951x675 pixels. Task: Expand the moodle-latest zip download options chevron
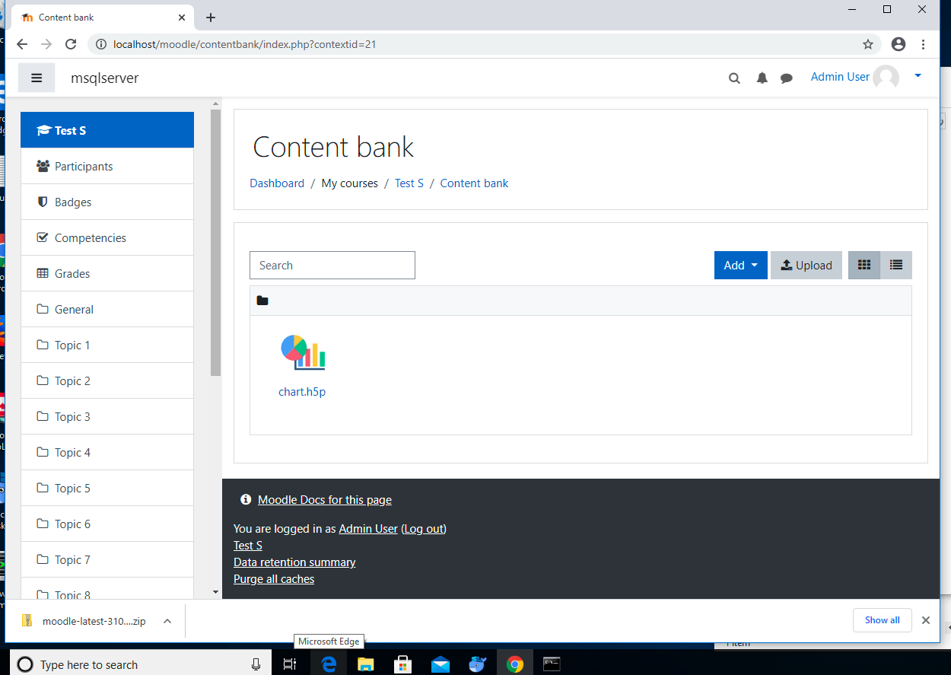(x=167, y=621)
